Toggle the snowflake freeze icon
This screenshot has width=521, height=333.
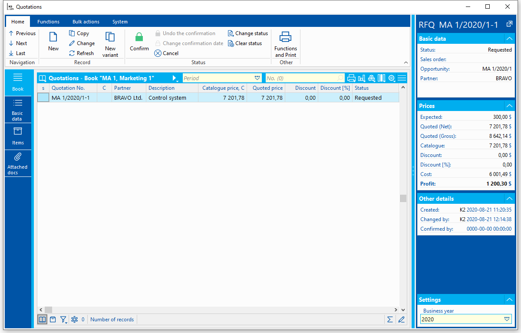[74, 320]
